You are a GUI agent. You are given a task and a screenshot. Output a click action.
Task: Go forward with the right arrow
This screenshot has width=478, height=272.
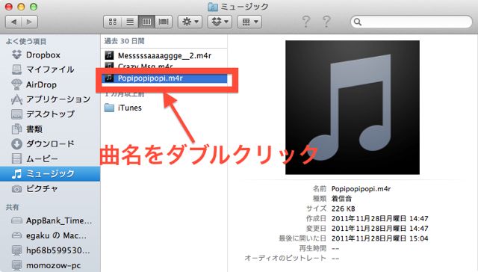pyautogui.click(x=30, y=22)
